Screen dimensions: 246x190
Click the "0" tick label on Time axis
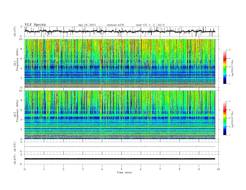(x=25, y=169)
